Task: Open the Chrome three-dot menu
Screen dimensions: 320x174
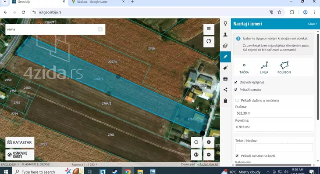Action: (x=314, y=12)
